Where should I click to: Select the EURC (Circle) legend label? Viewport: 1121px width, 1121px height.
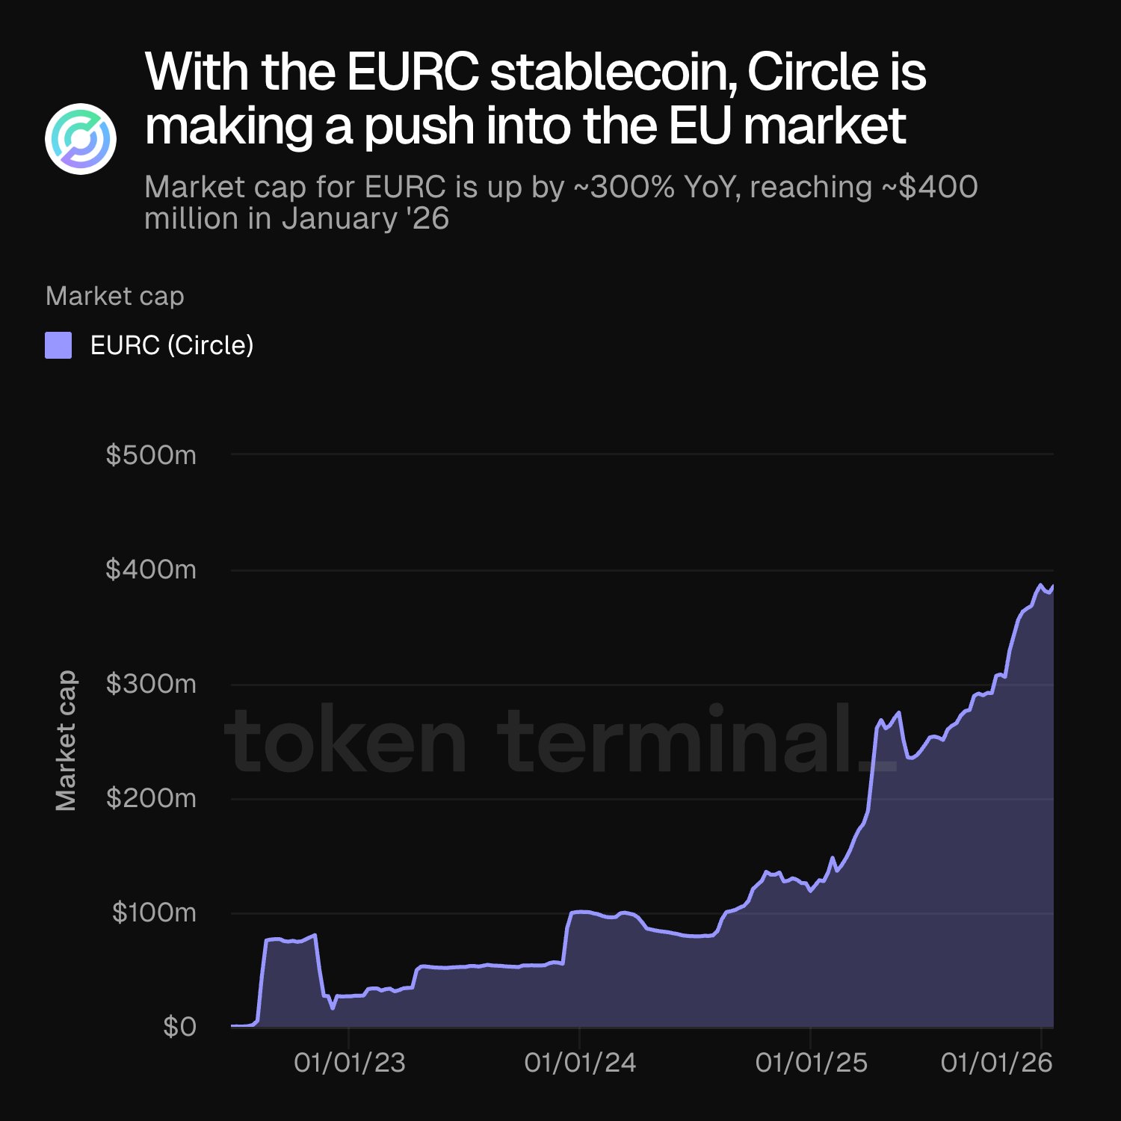coord(172,345)
